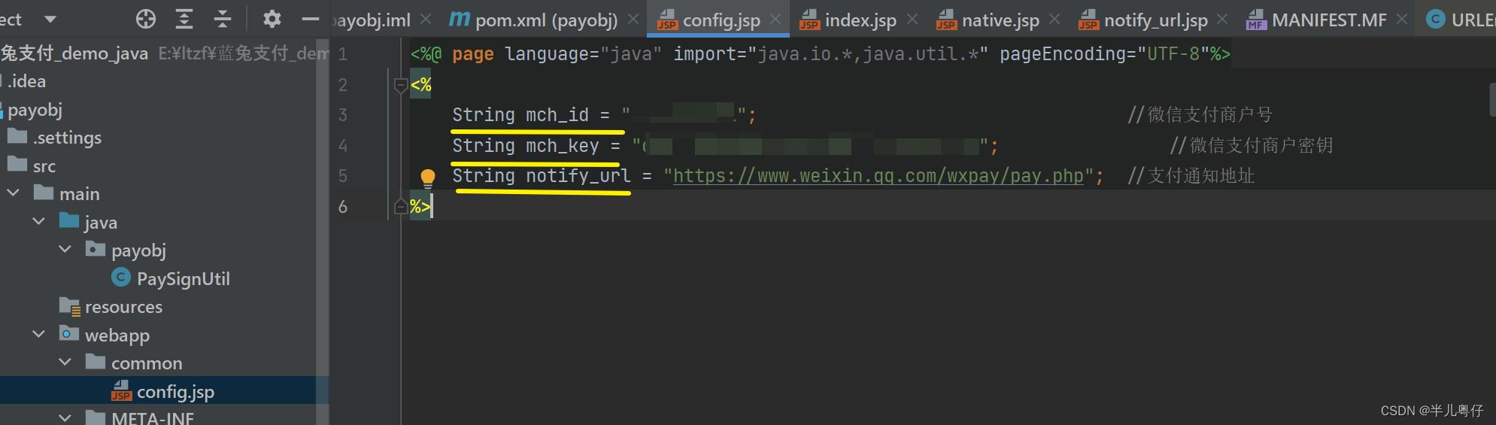Click the pageEncoding "UTF-8" value on line 1
This screenshot has height=425, width=1496.
(x=1173, y=54)
